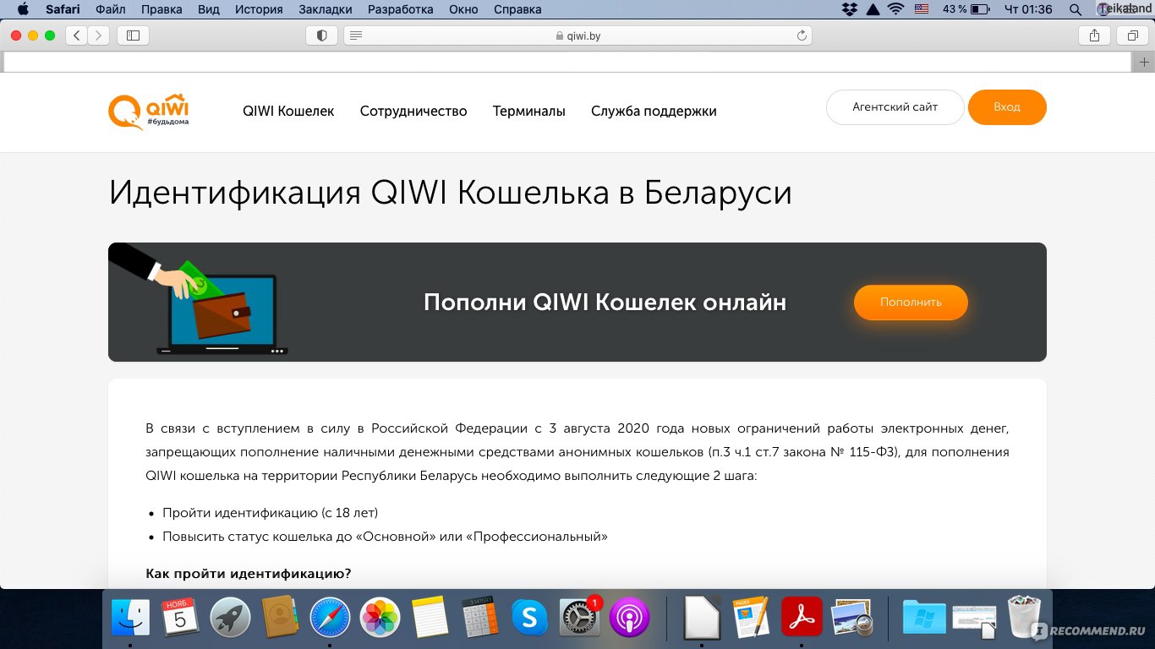
Task: Show the Safari sidebar
Action: 133,35
